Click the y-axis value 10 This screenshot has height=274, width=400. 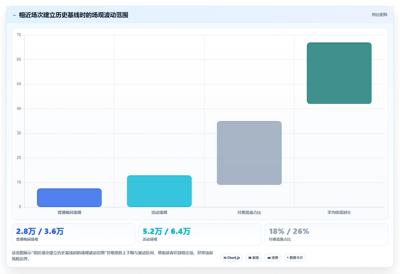coord(19,182)
